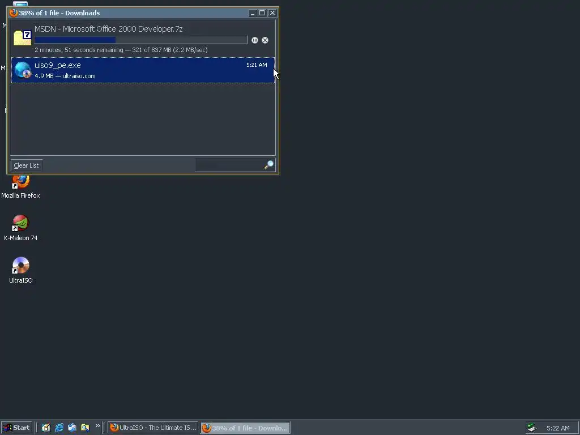Click the 5:21 AM download timestamp
The width and height of the screenshot is (580, 435).
coord(257,65)
